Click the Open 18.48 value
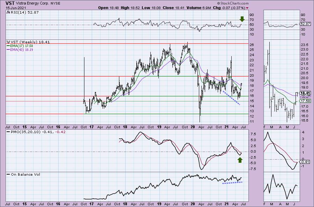 point(109,8)
